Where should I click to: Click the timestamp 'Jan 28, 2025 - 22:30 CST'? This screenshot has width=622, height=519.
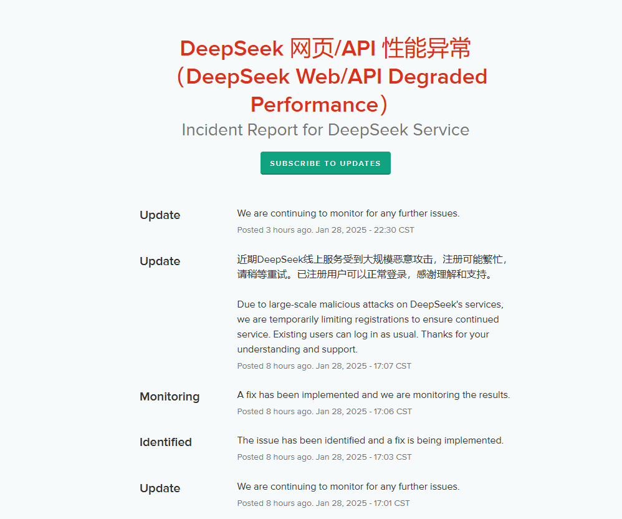coord(365,230)
